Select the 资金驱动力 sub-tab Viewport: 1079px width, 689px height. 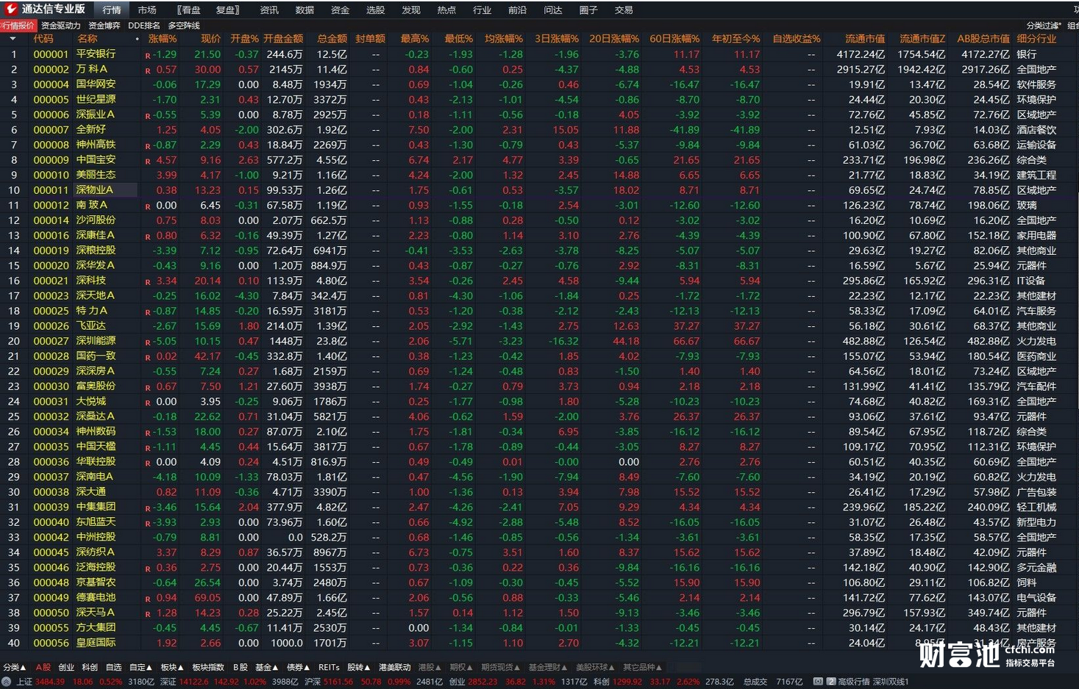61,25
